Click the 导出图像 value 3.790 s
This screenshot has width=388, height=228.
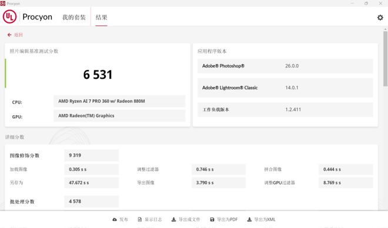[205, 183]
